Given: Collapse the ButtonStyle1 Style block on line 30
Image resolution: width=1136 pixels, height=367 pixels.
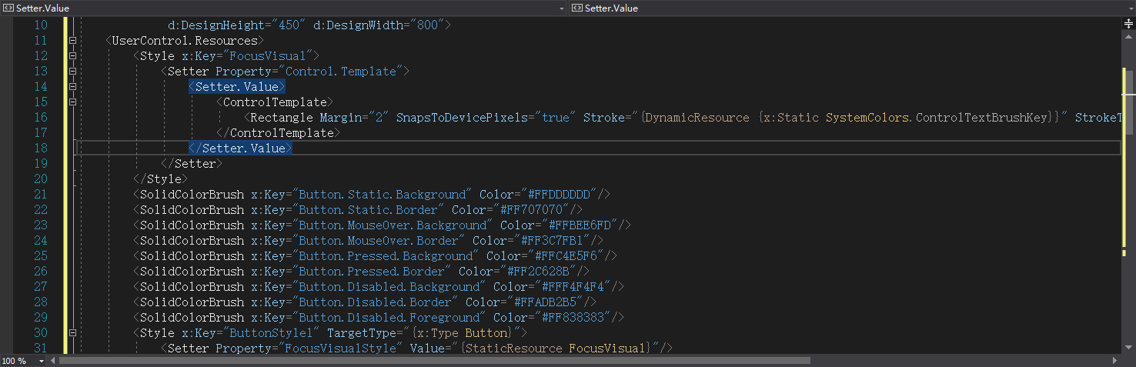Looking at the screenshot, I should pos(72,332).
